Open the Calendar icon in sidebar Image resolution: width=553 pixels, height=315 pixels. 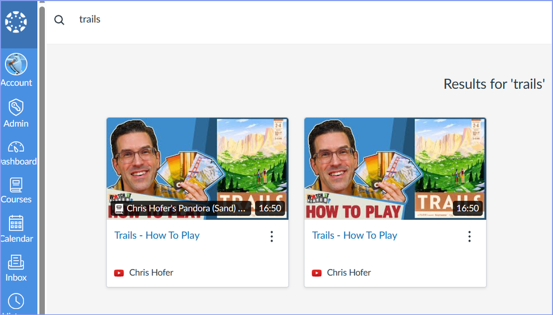16,224
